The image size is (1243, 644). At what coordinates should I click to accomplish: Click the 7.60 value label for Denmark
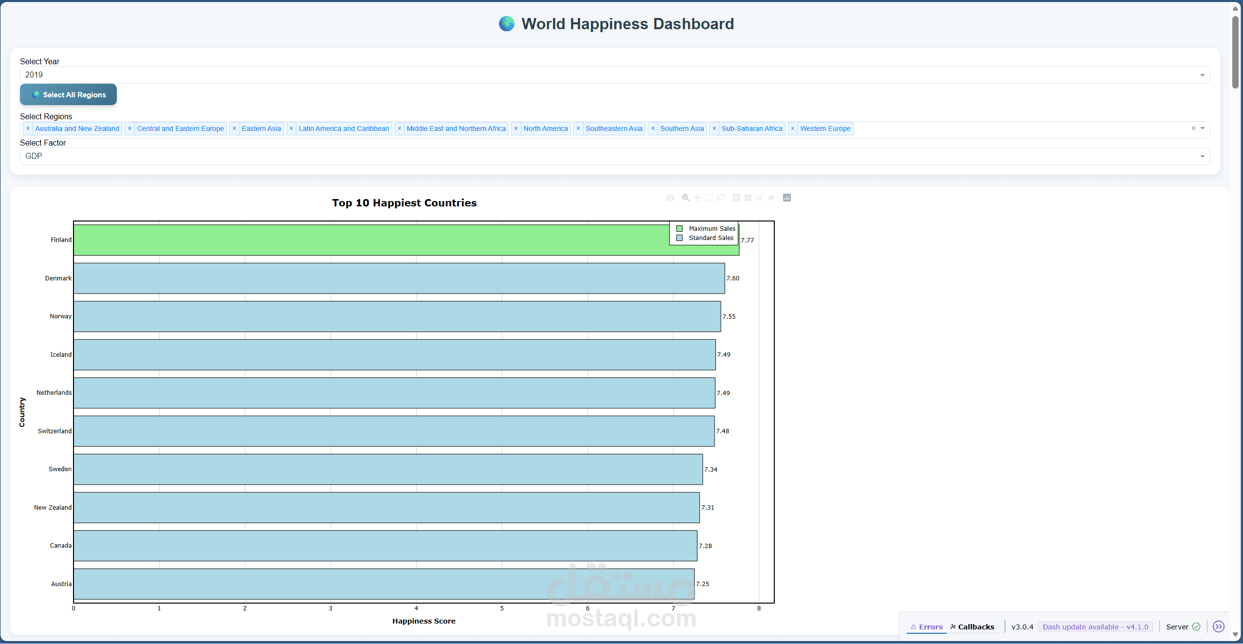tap(733, 278)
